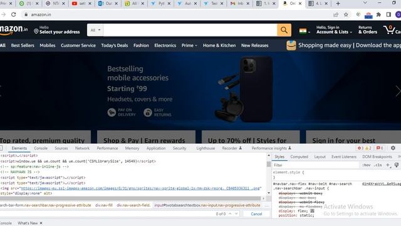This screenshot has width=401, height=226.
Task: Go to next search result arrow in DevTools
Action: click(x=236, y=213)
